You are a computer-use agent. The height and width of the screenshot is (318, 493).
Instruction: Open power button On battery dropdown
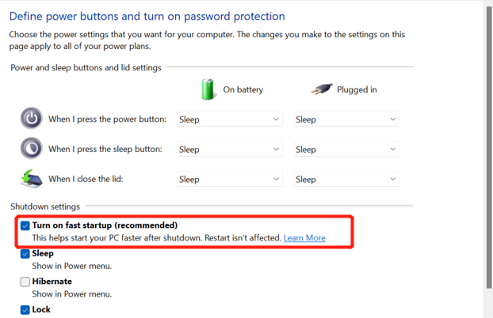click(229, 119)
